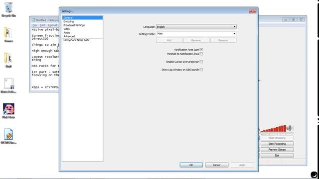Enable Minimize to Notification Area checkbox
This screenshot has height=179, width=319.
(201, 54)
